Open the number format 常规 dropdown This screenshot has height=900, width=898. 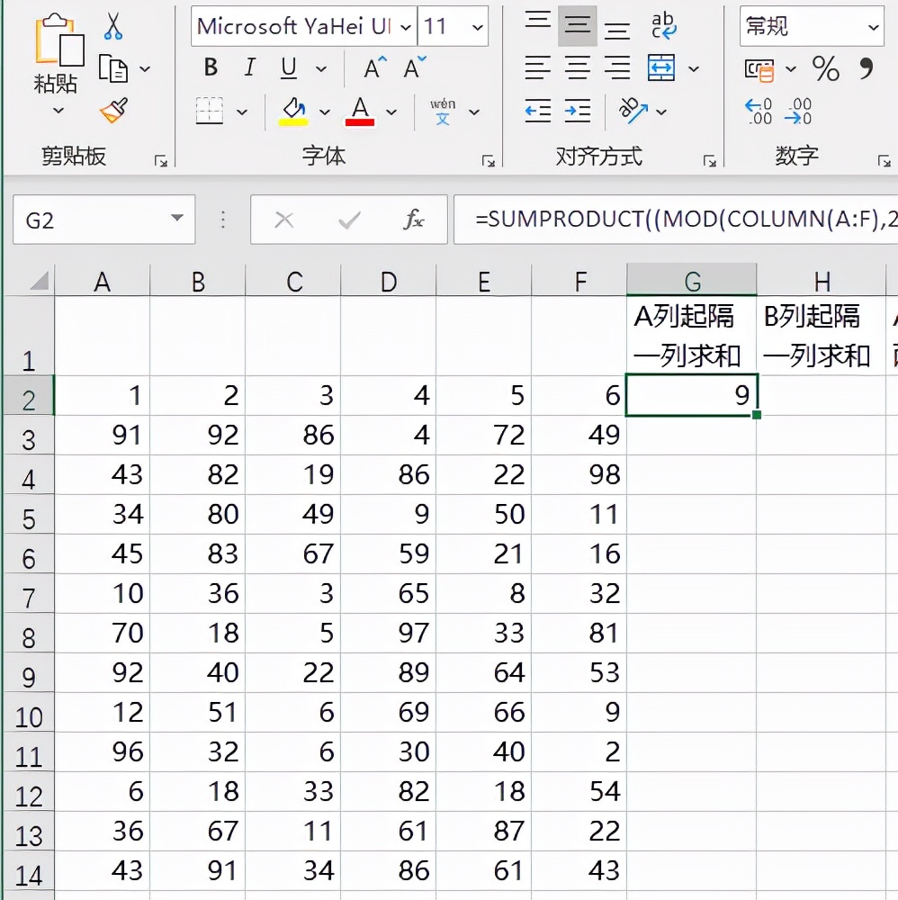coord(874,27)
